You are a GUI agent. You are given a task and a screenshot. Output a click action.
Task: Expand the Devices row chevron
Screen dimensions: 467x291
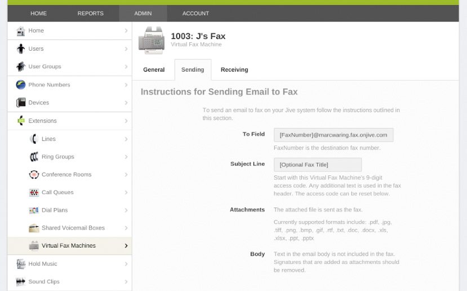126,103
